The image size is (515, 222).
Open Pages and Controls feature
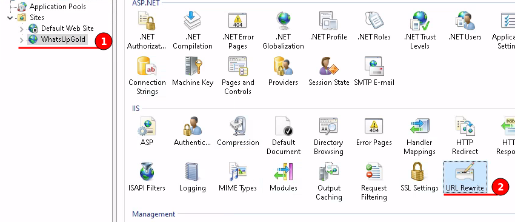[238, 76]
